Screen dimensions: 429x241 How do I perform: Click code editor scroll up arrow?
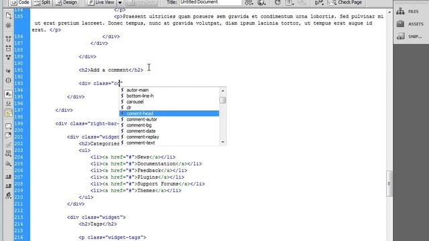tap(389, 12)
